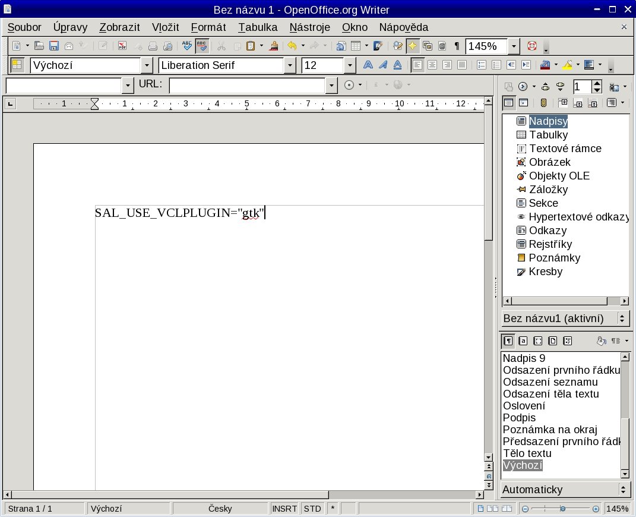Decrease indent with the outdent icon
Viewport: 636px width, 517px height.
click(x=511, y=65)
